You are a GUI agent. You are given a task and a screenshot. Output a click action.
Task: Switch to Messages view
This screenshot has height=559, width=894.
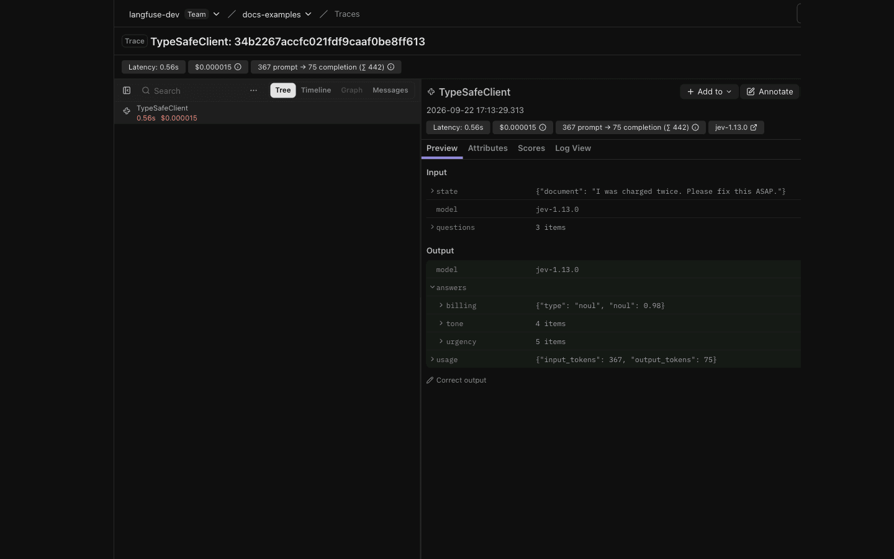tap(391, 91)
